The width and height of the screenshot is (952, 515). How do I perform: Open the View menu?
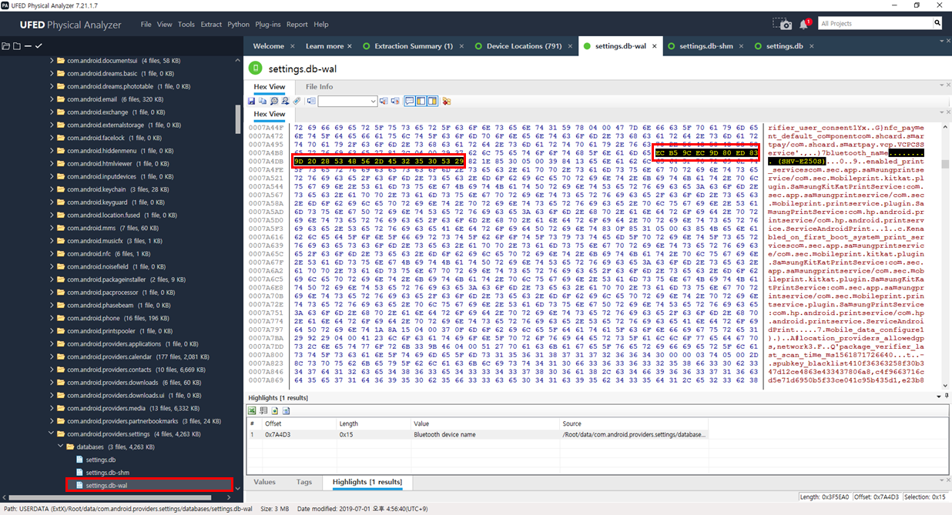click(x=165, y=24)
